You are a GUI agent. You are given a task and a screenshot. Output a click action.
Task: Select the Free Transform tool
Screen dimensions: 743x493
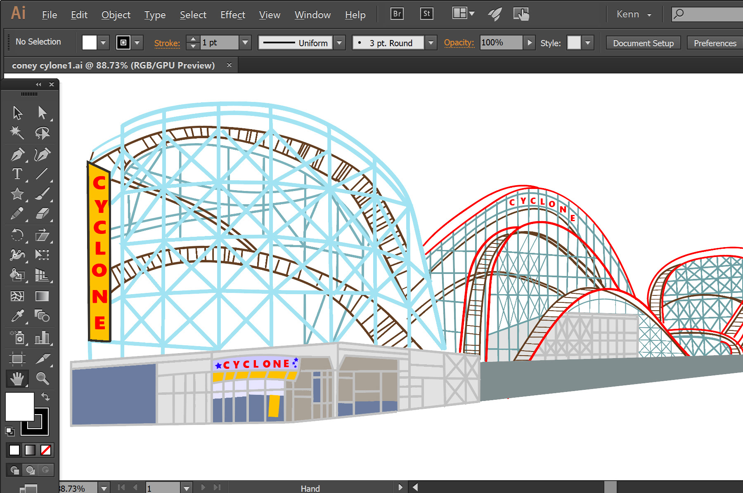[x=42, y=255]
